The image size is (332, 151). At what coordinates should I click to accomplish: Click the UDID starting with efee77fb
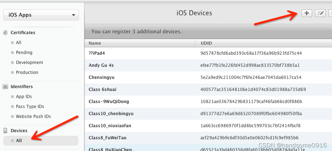coord(250,65)
